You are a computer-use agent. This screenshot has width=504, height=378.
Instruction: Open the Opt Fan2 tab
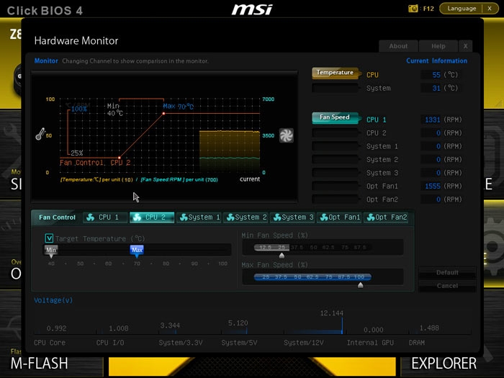click(387, 217)
